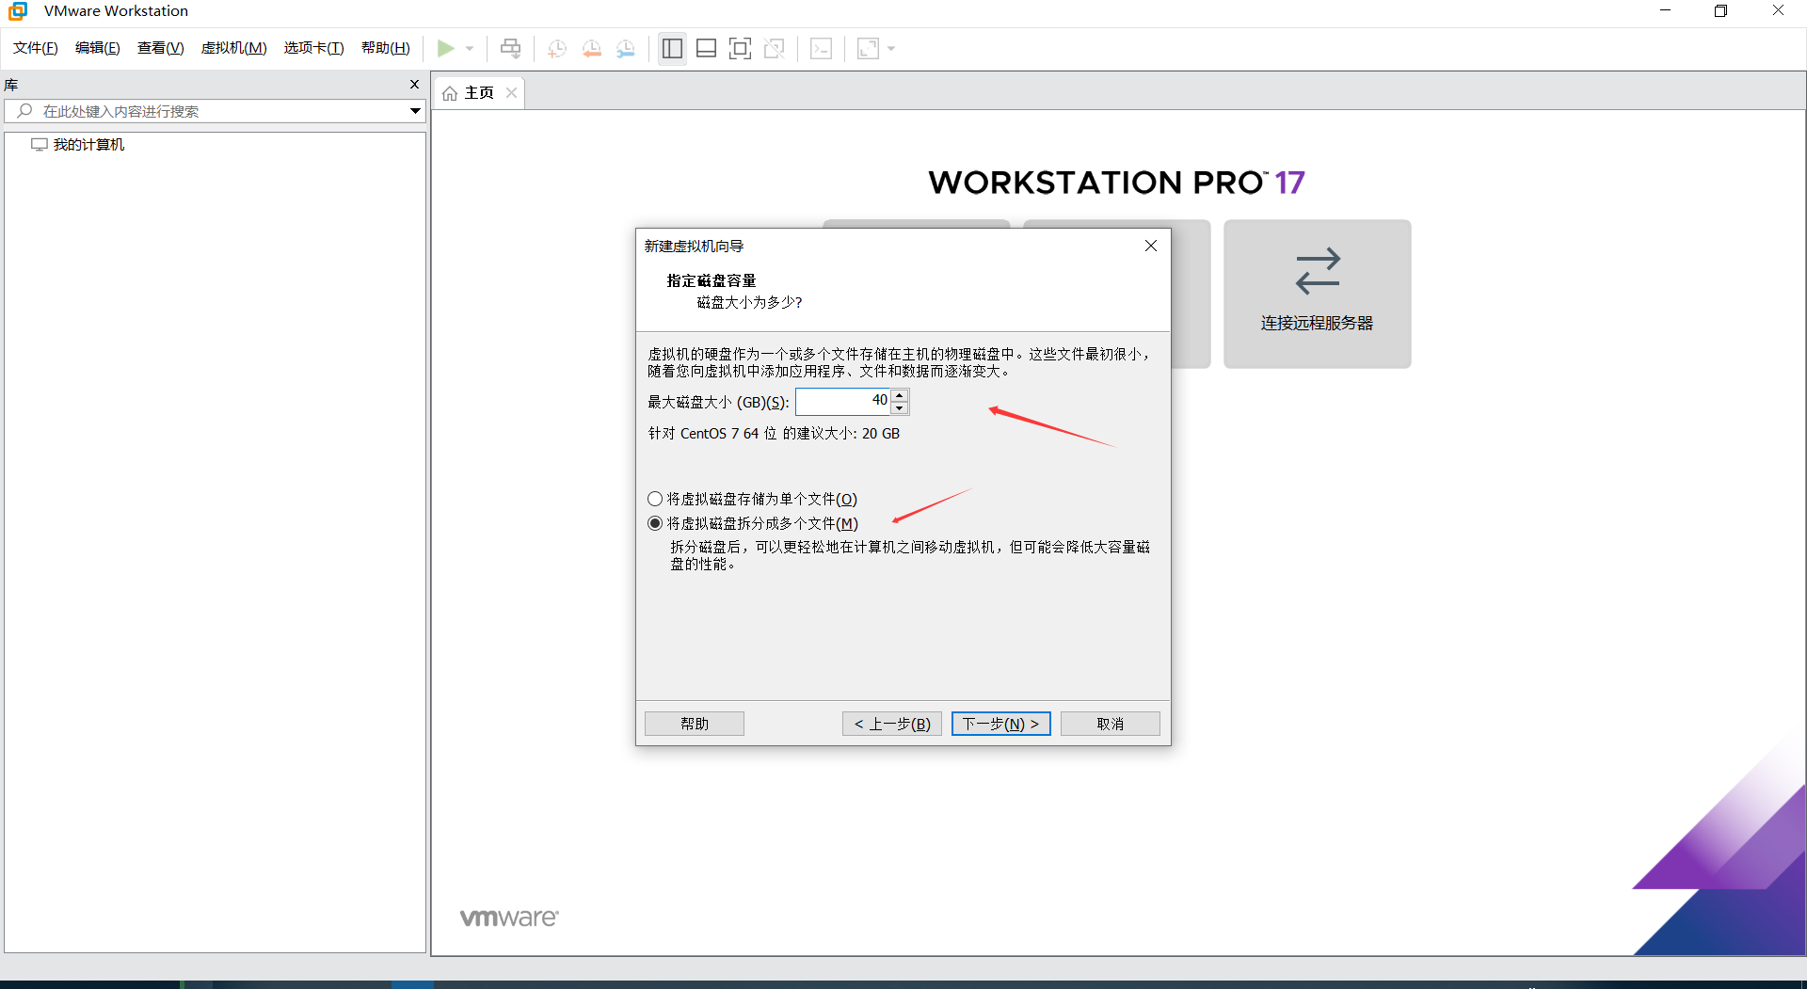
Task: Close the 新建虚拟机向导 dialog
Action: 1151,246
